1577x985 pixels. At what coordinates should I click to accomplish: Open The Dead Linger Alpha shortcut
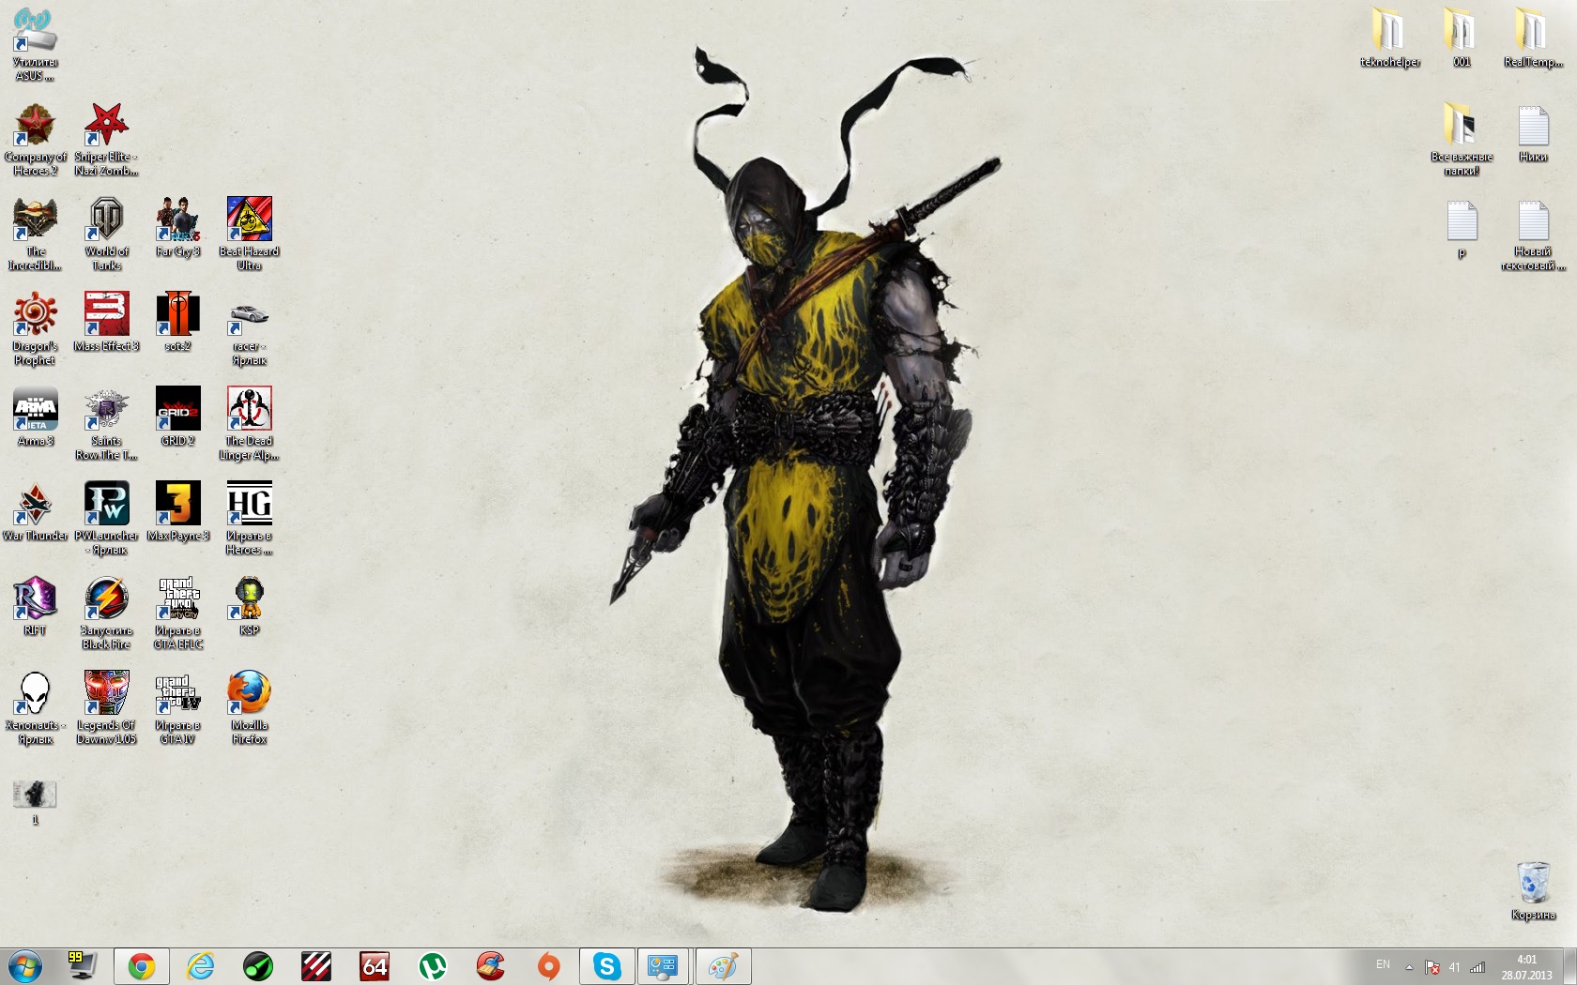point(249,424)
